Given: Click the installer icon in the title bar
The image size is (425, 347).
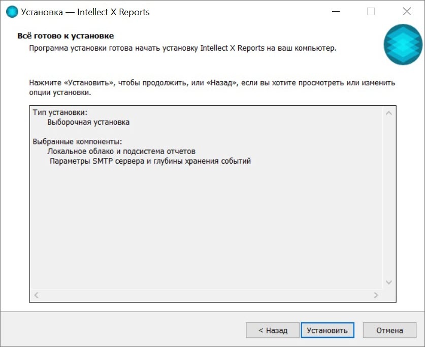Looking at the screenshot, I should pyautogui.click(x=11, y=12).
